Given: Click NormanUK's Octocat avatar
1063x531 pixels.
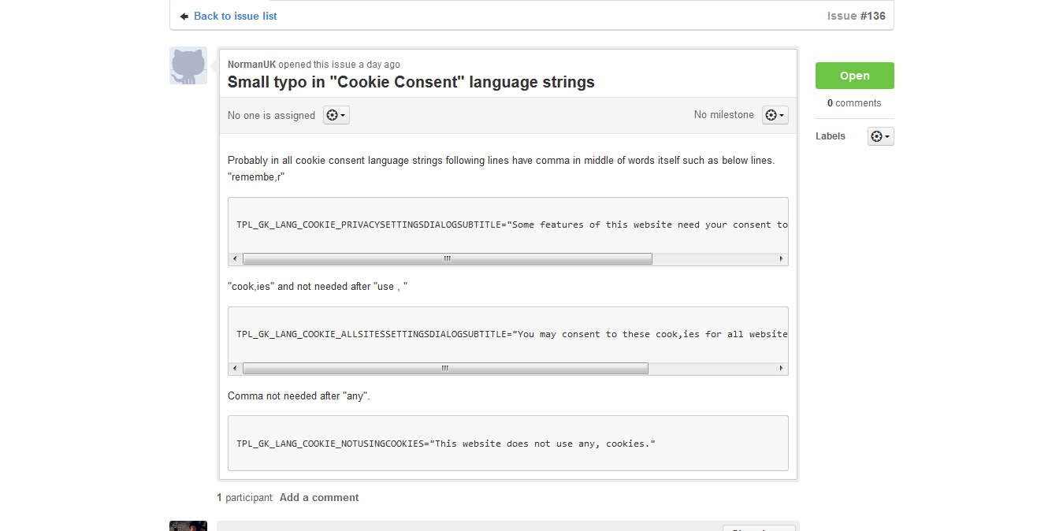Looking at the screenshot, I should click(188, 65).
